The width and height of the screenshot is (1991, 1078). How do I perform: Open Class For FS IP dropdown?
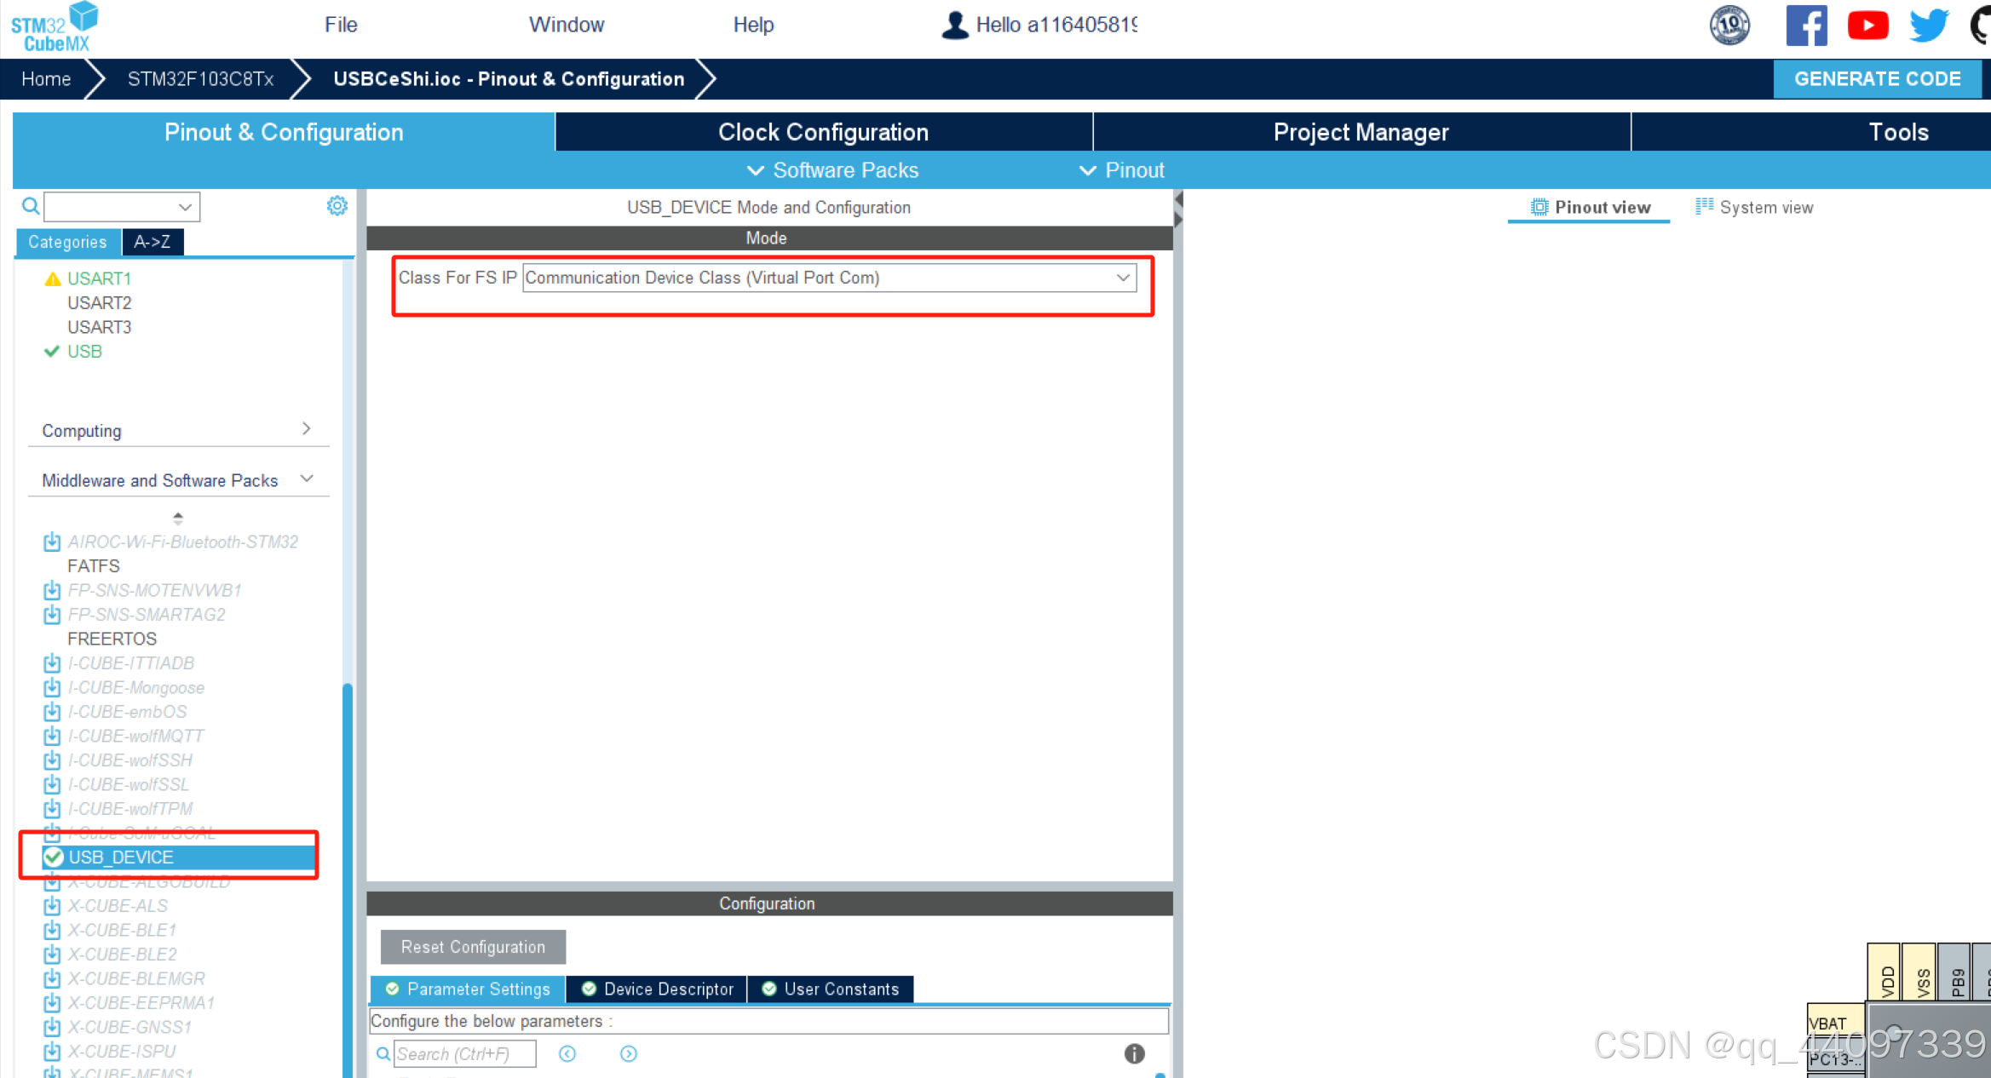(x=830, y=278)
